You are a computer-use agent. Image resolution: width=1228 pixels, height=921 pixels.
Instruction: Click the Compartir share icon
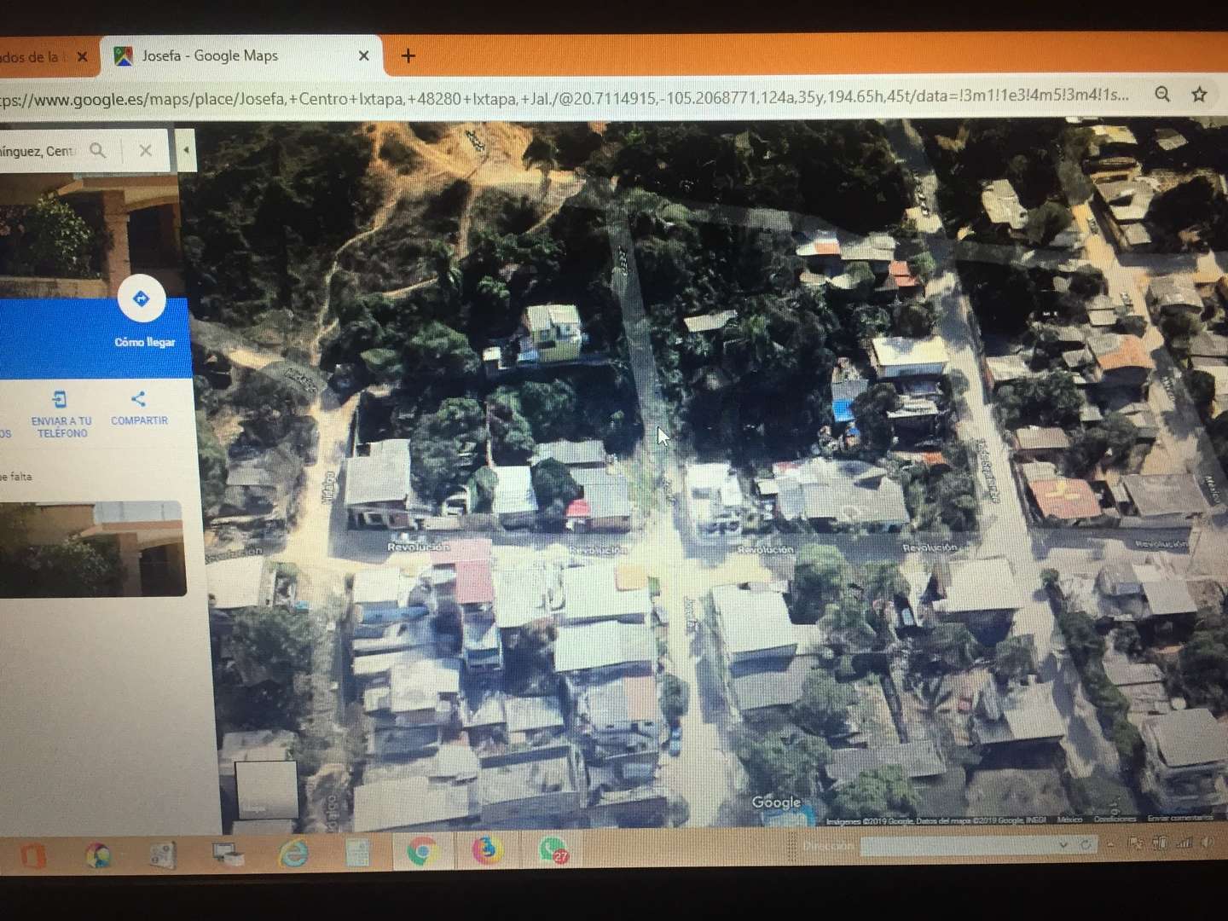[x=138, y=399]
